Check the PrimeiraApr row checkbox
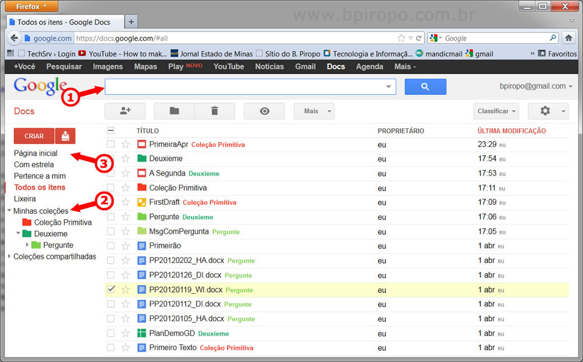Image resolution: width=583 pixels, height=362 pixels. tap(111, 144)
